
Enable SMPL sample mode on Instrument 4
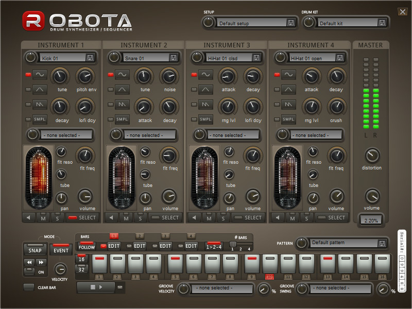(x=289, y=119)
